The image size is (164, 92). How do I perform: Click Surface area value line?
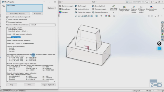[20, 43]
